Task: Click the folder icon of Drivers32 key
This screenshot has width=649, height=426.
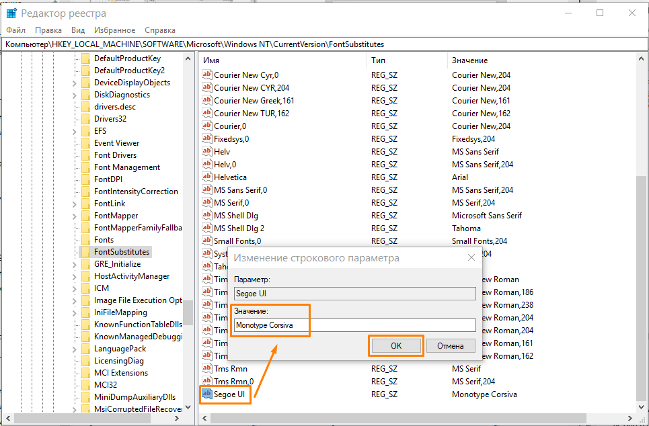Action: point(85,119)
